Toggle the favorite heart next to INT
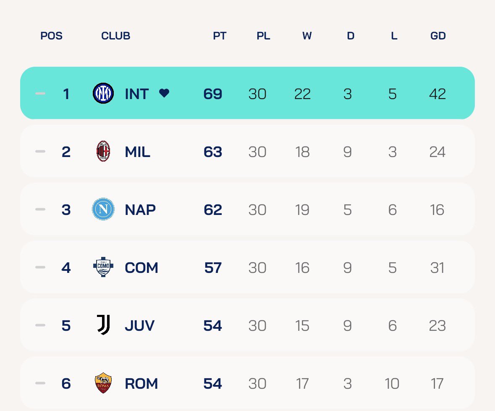The width and height of the screenshot is (495, 411). tap(164, 93)
